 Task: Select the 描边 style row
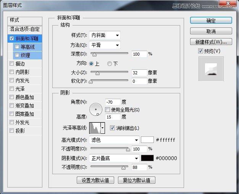(x=25, y=64)
